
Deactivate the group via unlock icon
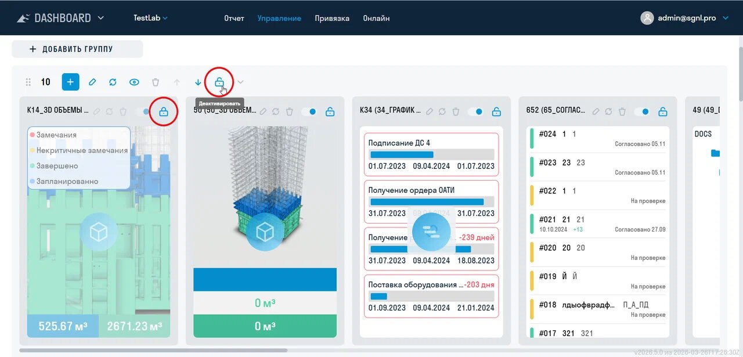tap(219, 82)
